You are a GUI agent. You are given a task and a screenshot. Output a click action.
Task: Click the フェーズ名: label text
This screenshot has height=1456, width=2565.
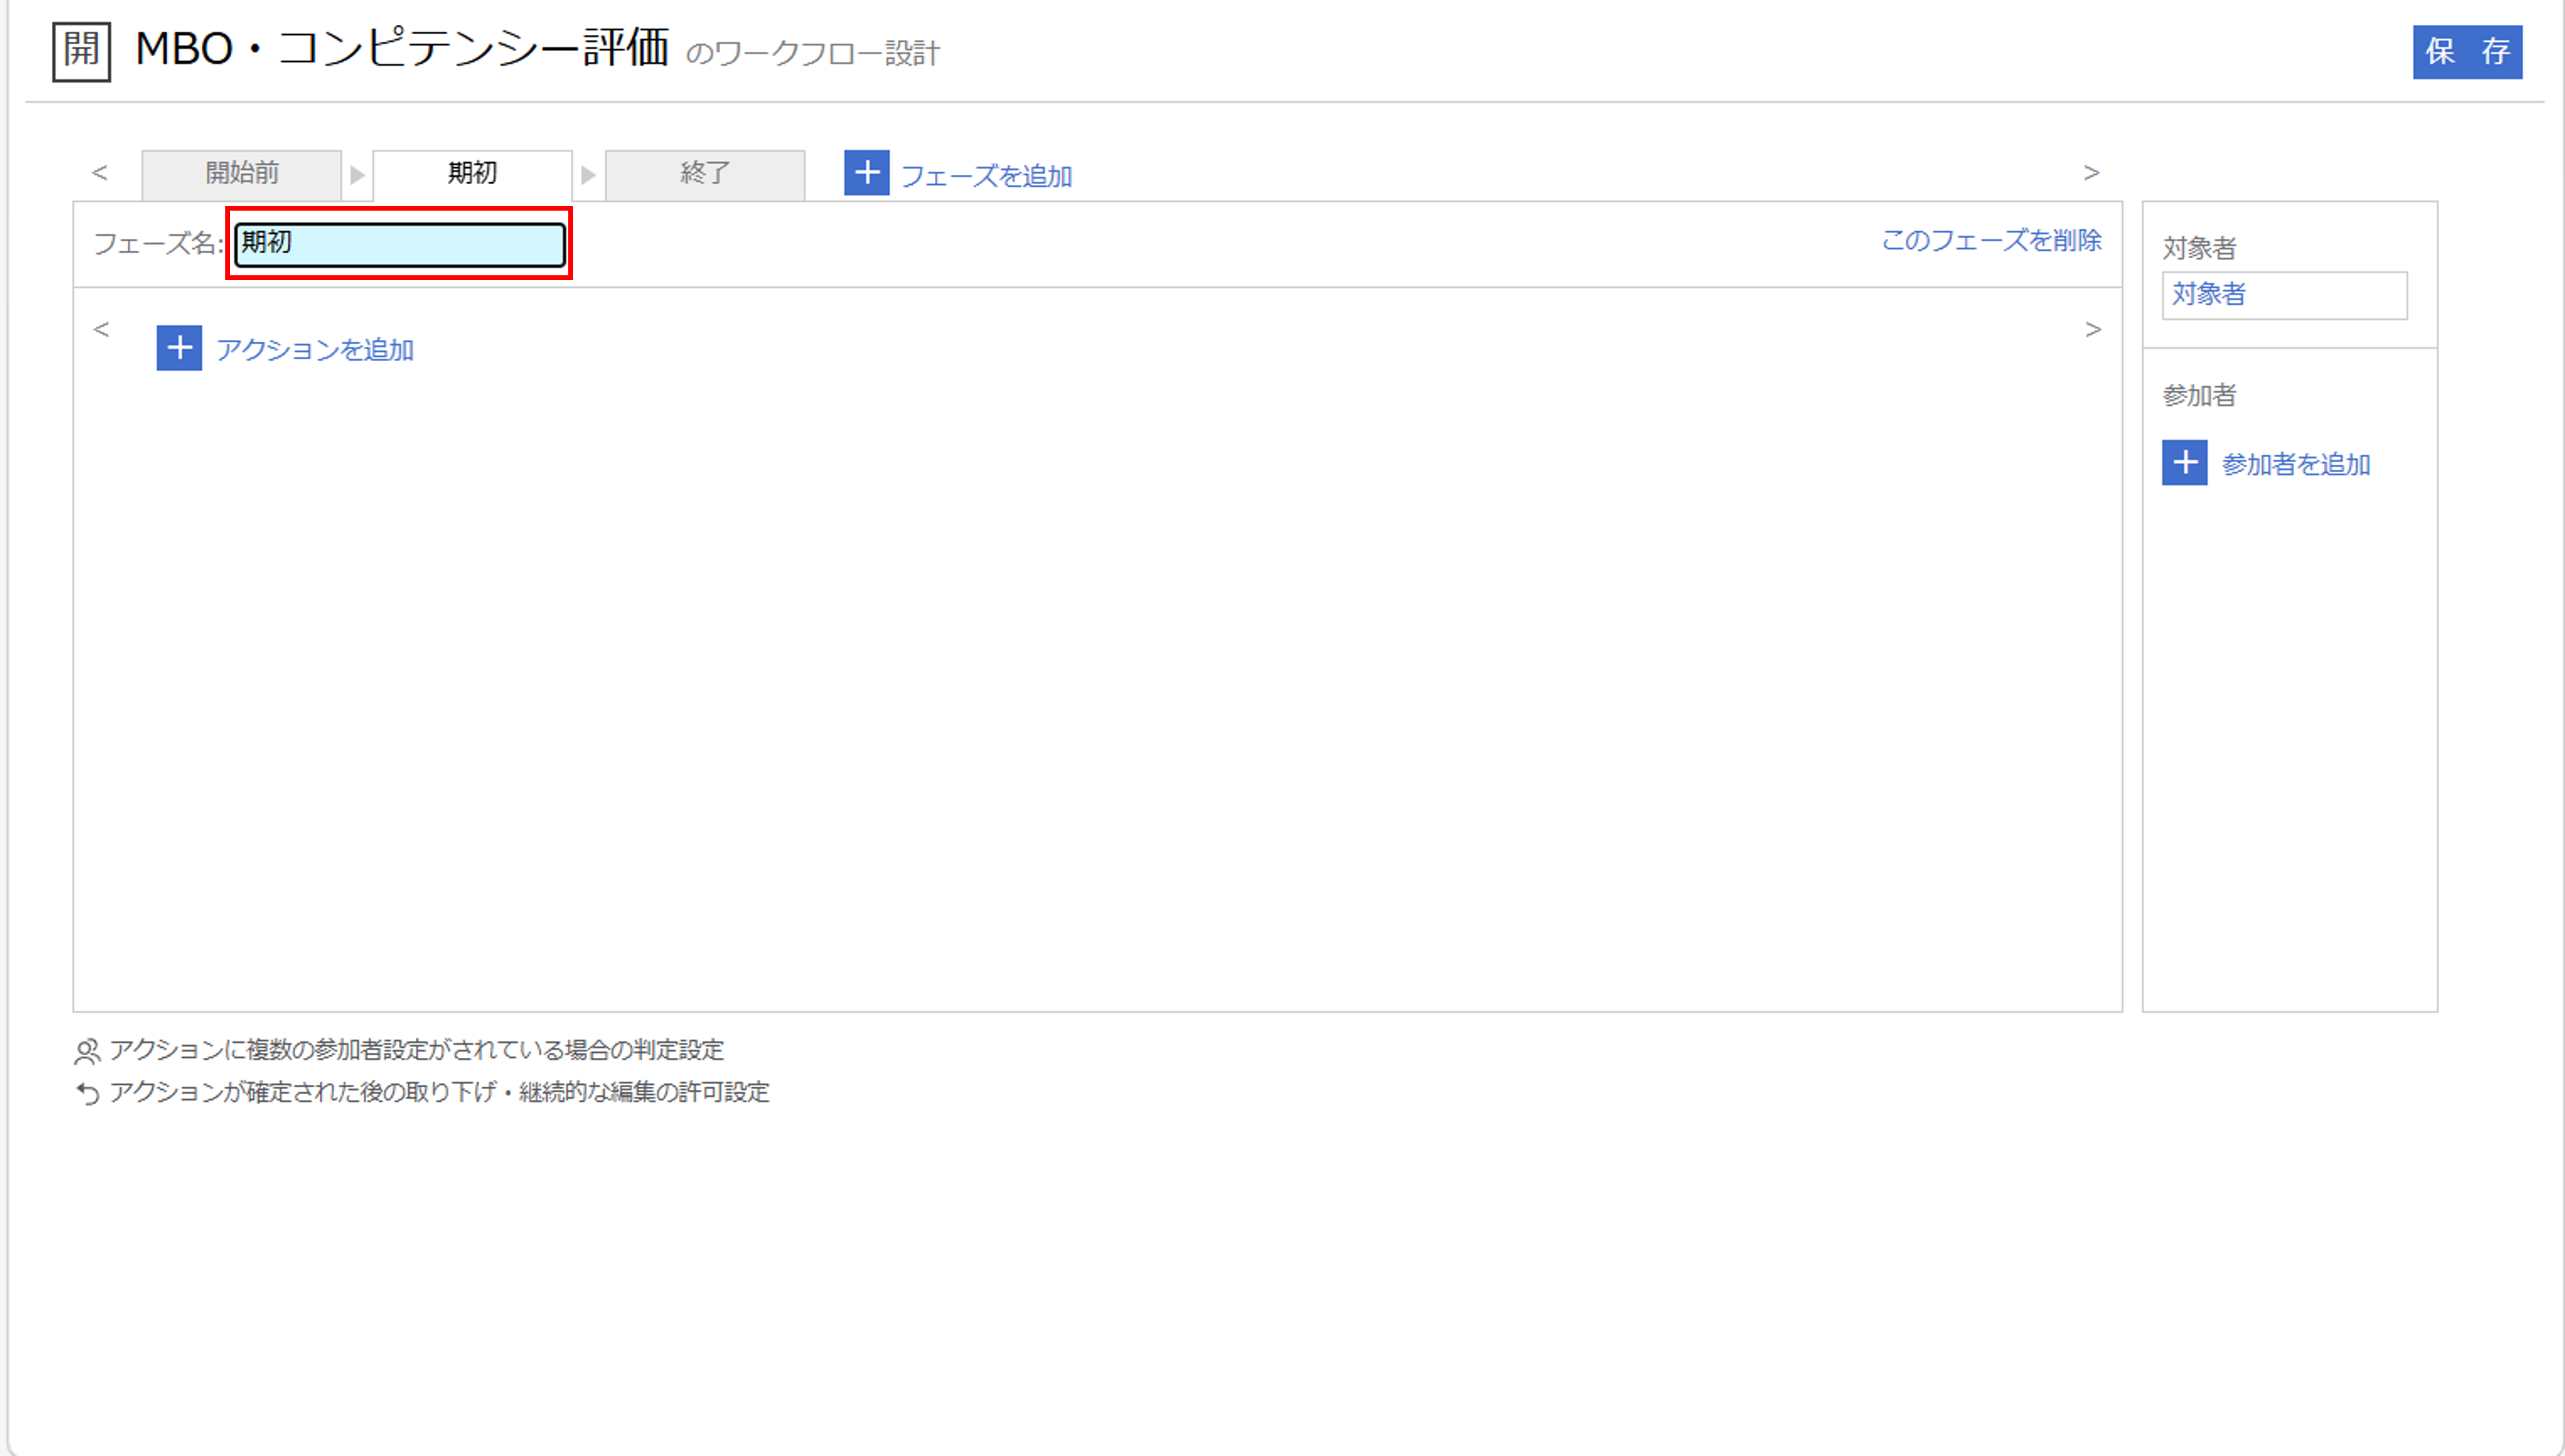[159, 243]
